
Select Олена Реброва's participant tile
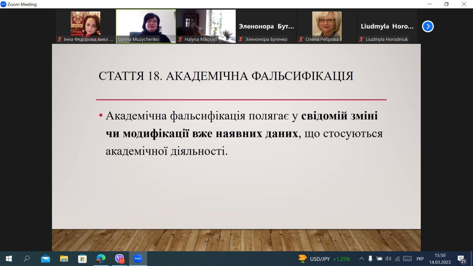pos(327,26)
